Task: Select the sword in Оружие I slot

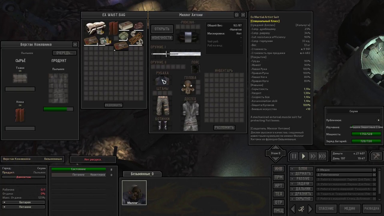Action: (x=176, y=54)
